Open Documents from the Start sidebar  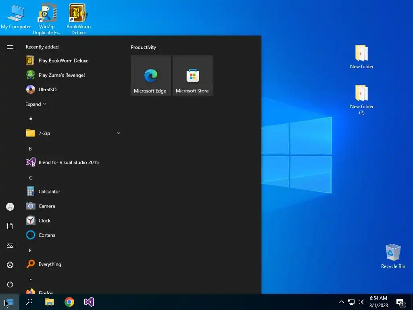pos(10,226)
